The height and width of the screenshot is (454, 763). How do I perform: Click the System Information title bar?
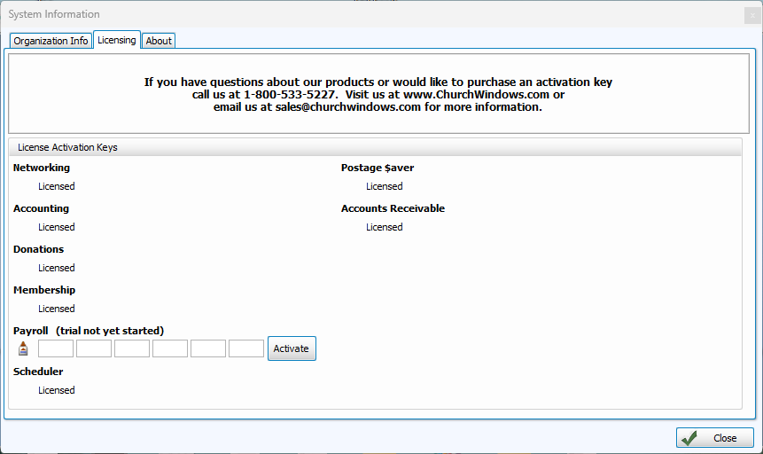354,14
